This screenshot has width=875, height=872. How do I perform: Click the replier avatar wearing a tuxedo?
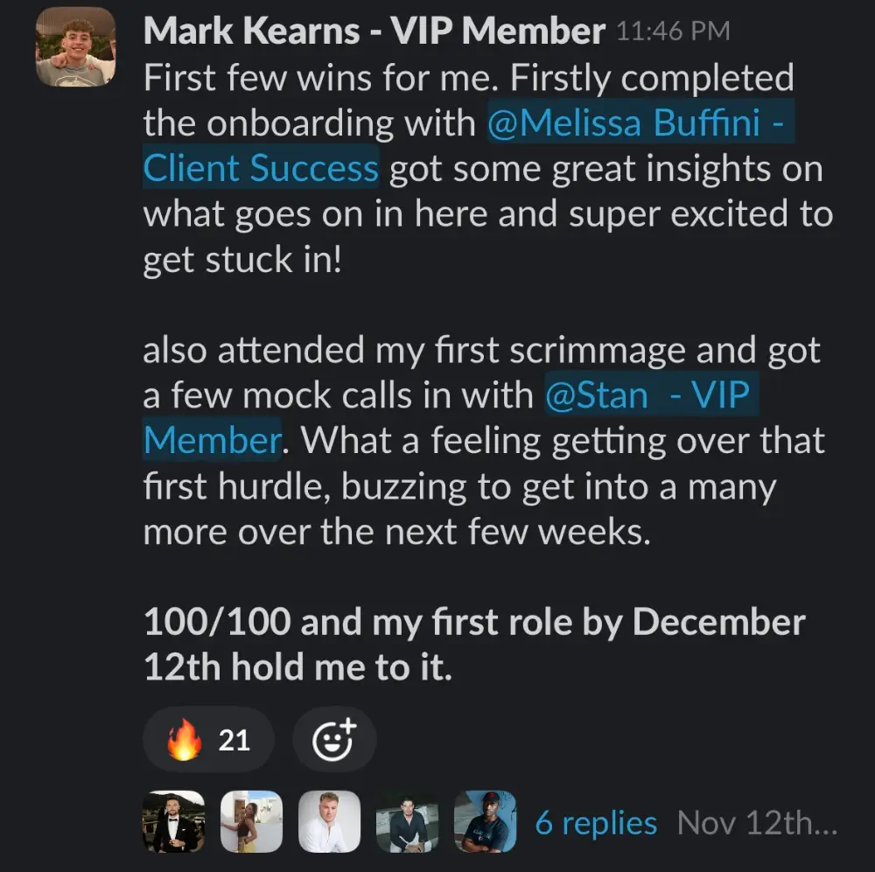(x=173, y=822)
